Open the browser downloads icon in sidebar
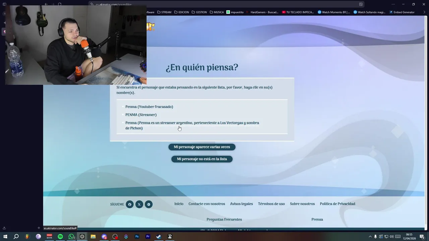The width and height of the screenshot is (429, 241). (x=4, y=228)
